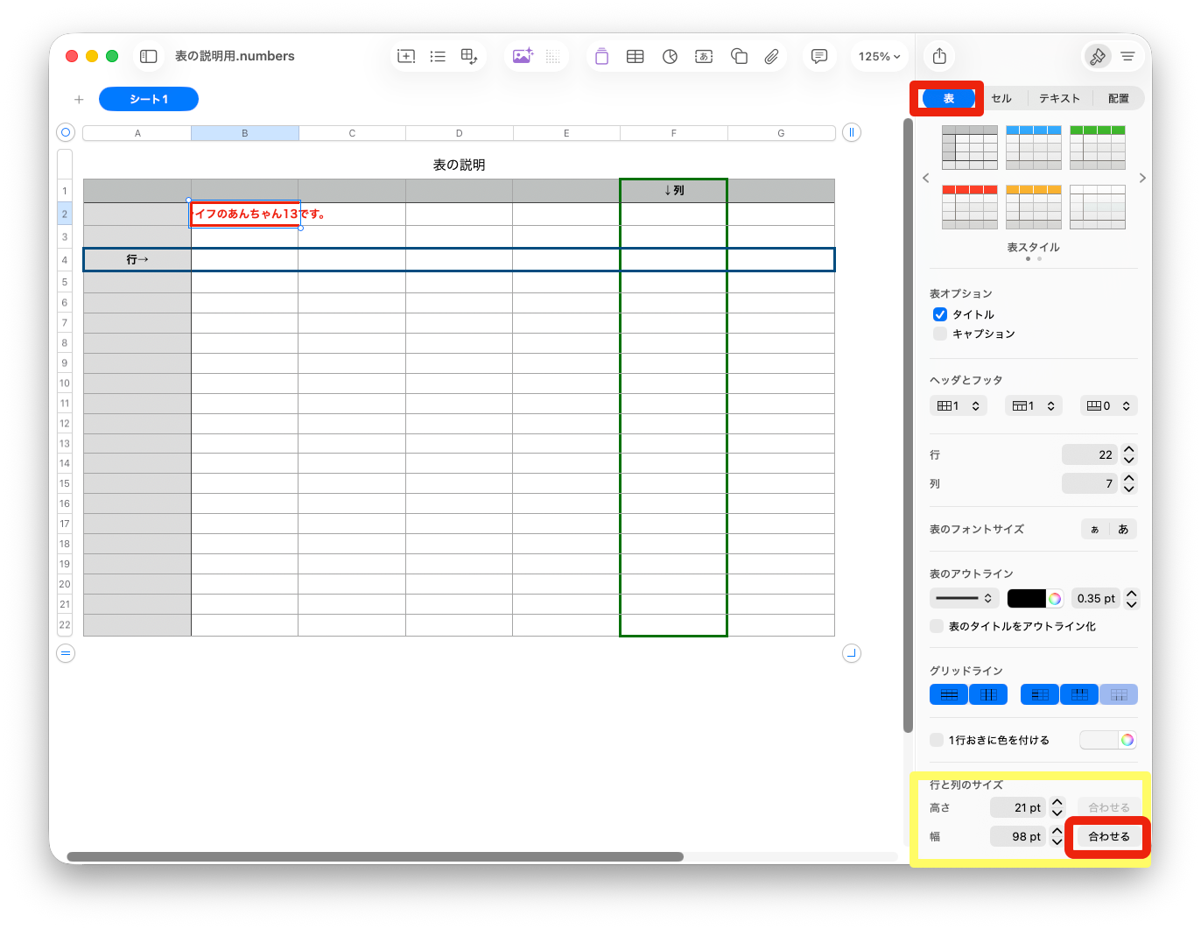Insert a chart from the toolbar
The image size is (1201, 929).
pyautogui.click(x=670, y=56)
